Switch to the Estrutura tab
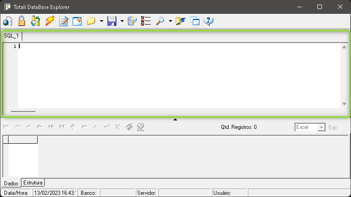This screenshot has width=351, height=197. coord(33,183)
